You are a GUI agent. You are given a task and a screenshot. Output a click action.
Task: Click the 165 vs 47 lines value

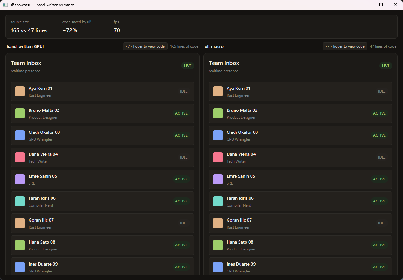click(x=29, y=30)
